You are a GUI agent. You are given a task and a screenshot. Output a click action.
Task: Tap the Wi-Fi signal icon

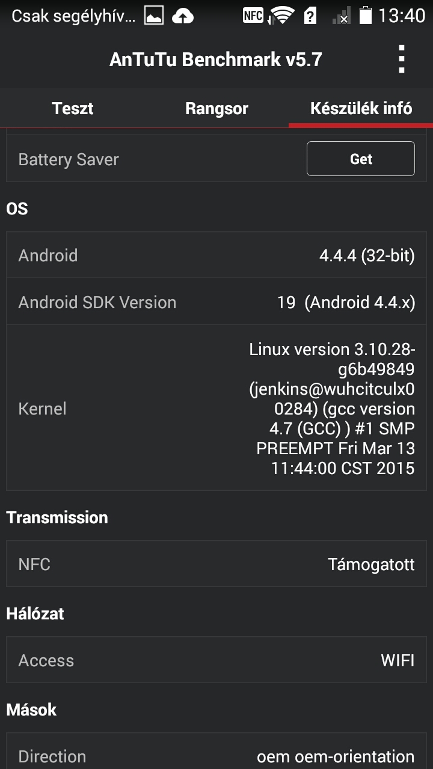point(281,16)
